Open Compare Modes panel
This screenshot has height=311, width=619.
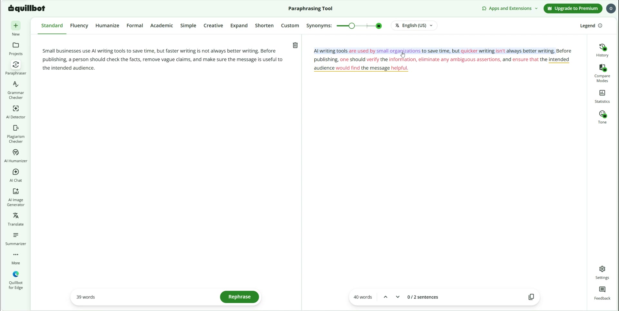coord(602,73)
